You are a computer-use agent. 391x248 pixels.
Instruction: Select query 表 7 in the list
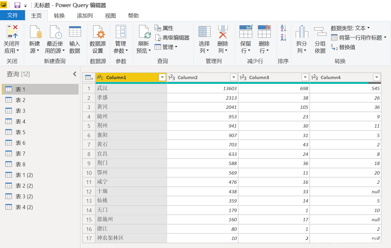[x=40, y=153]
